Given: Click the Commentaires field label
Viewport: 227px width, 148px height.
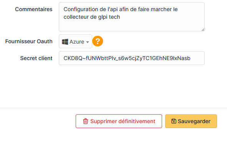Looking at the screenshot, I should click(x=34, y=9).
